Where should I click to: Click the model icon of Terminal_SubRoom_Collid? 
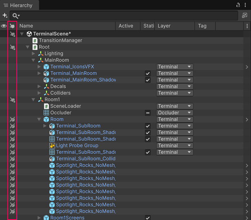tap(52, 159)
